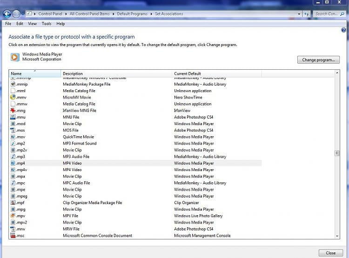Image resolution: width=349 pixels, height=258 pixels.
Task: Expand the arrow after All Control Panel Items
Action: [113, 14]
